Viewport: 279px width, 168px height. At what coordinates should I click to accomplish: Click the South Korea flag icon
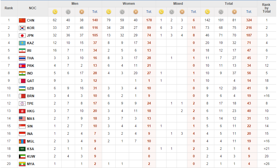click(22, 28)
